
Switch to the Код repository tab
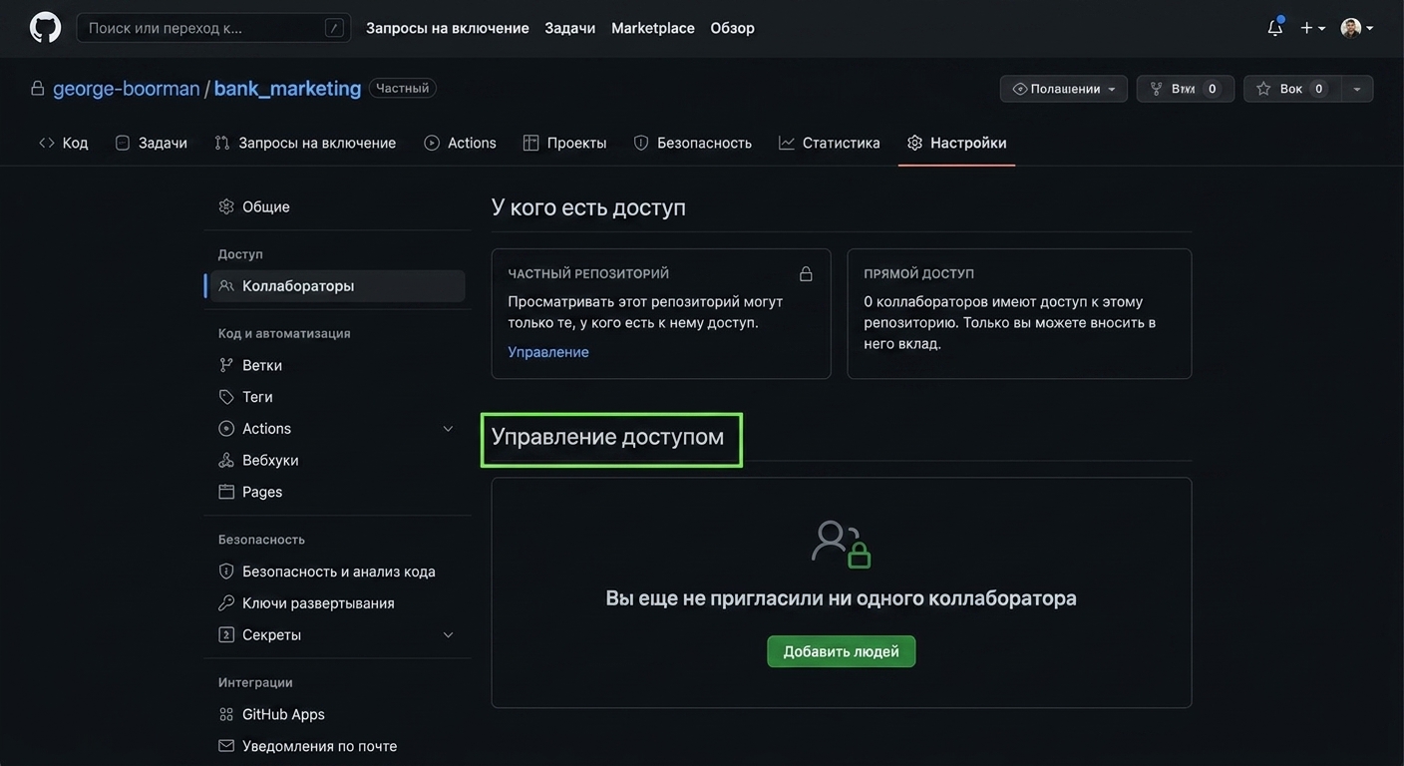(64, 143)
